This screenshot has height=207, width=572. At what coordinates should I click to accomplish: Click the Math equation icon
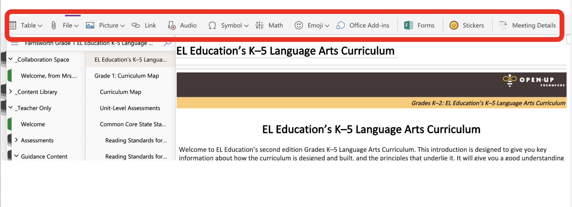click(260, 25)
